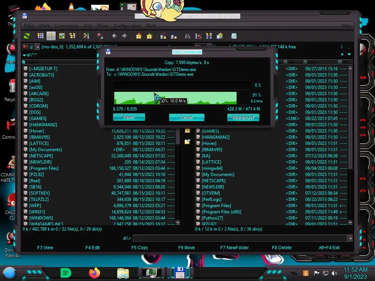Click the red star invert selection icon
375x281 pixels.
tap(100, 36)
